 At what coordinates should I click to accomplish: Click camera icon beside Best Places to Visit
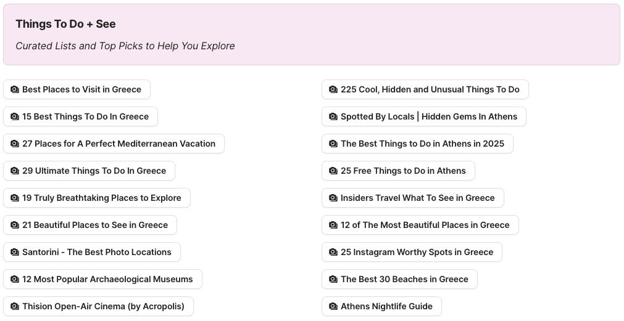pos(15,89)
